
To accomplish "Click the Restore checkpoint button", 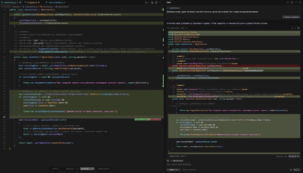I will (291, 17).
